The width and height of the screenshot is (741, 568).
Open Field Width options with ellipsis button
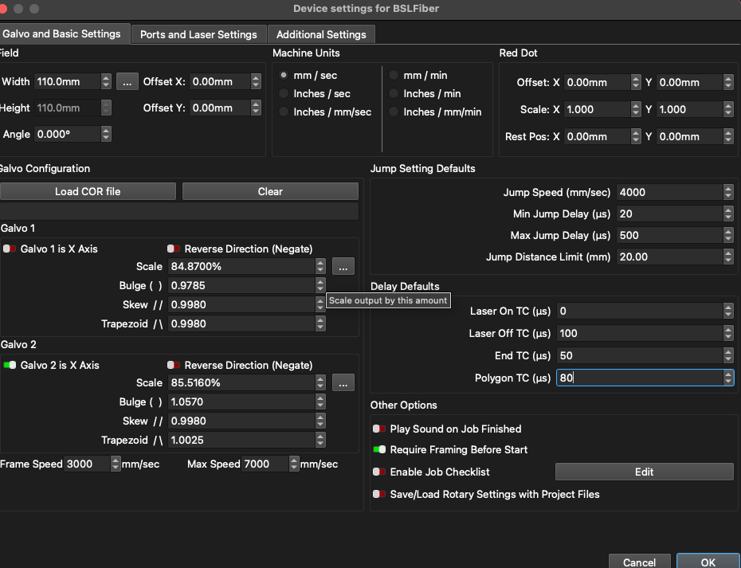pos(127,81)
